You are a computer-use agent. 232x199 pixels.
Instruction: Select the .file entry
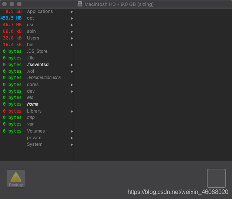pos(31,58)
